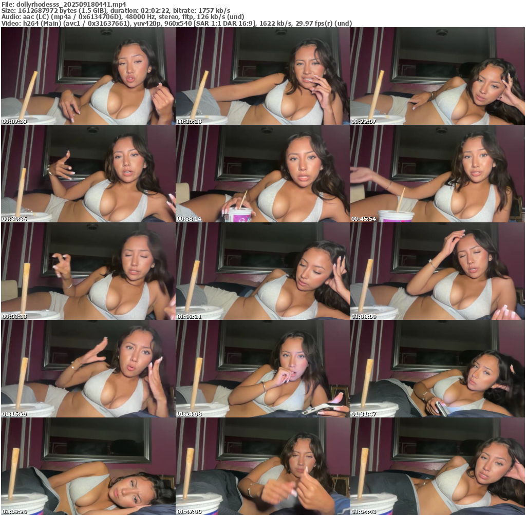Select the frame timestamped 01:24:08

(x=263, y=369)
